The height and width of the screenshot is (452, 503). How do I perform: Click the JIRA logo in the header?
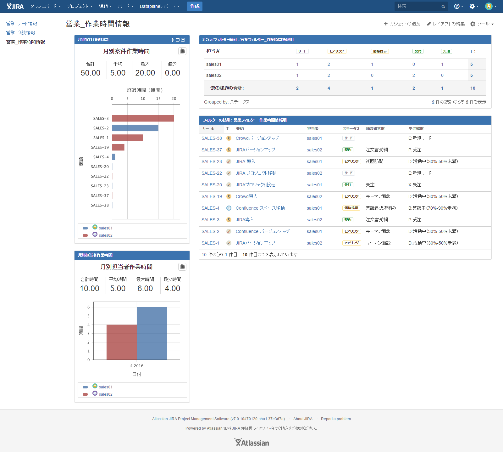tap(15, 6)
